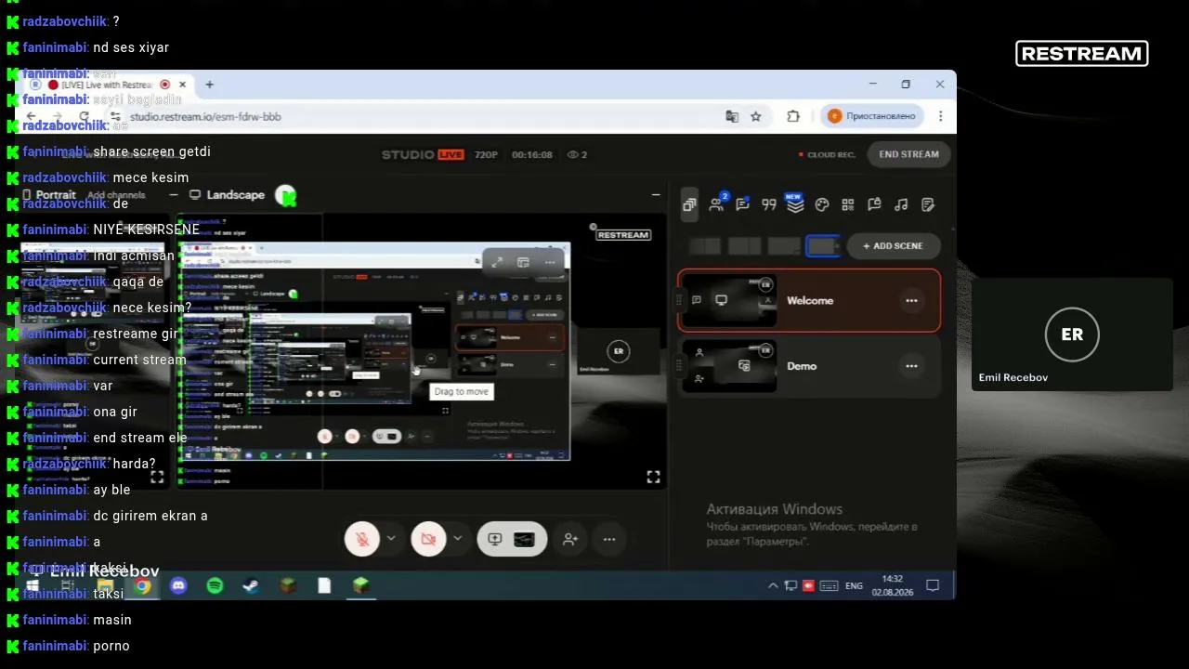Viewport: 1189px width, 669px height.
Task: Click the share screen icon
Action: (494, 539)
